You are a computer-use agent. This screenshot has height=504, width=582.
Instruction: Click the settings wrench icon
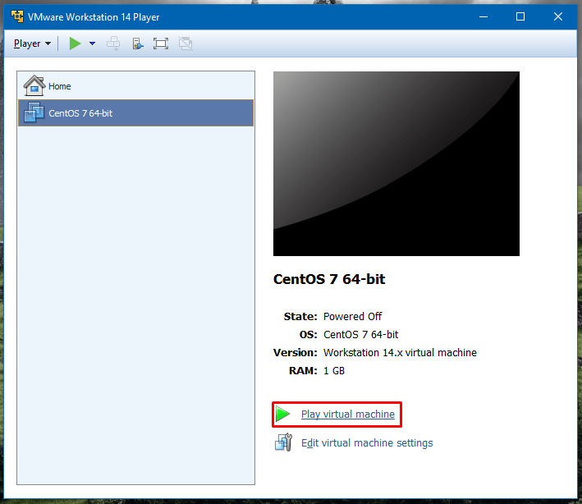point(283,442)
